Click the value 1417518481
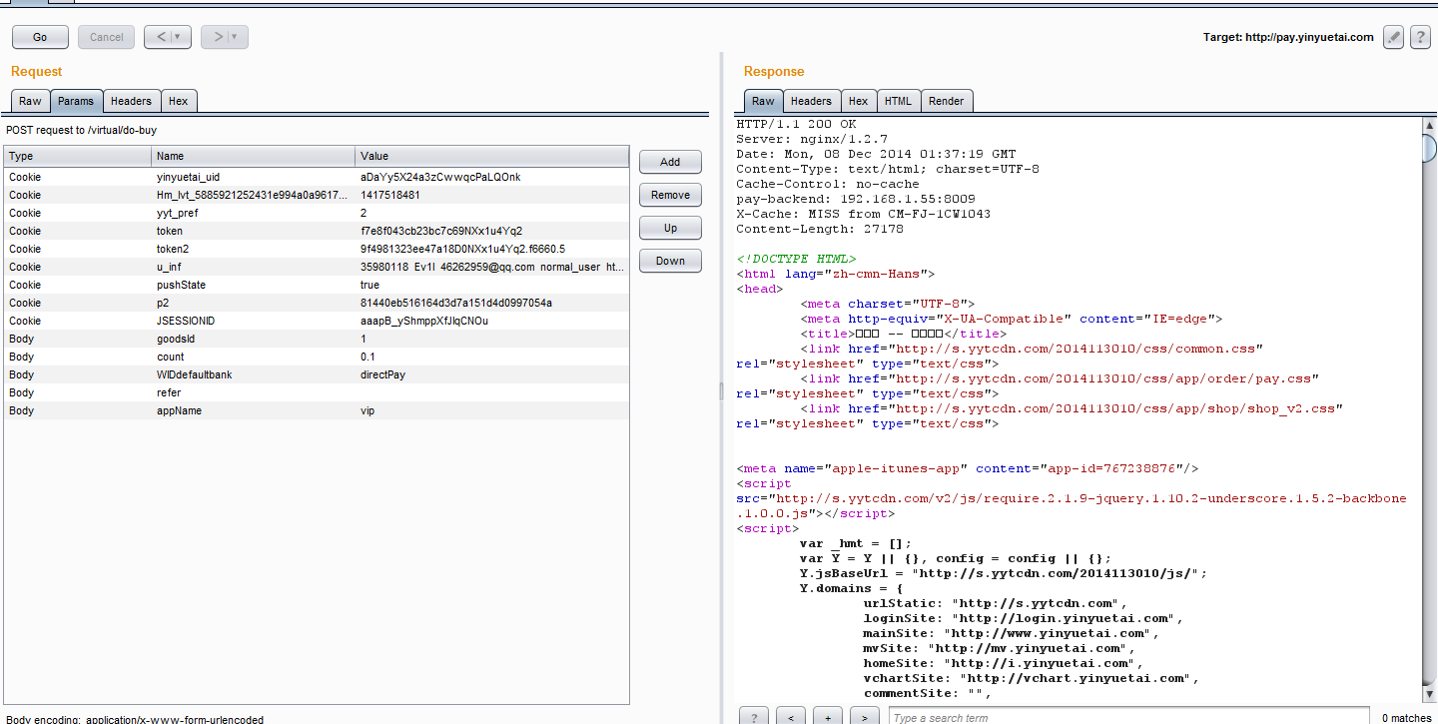The image size is (1438, 724). (x=390, y=195)
